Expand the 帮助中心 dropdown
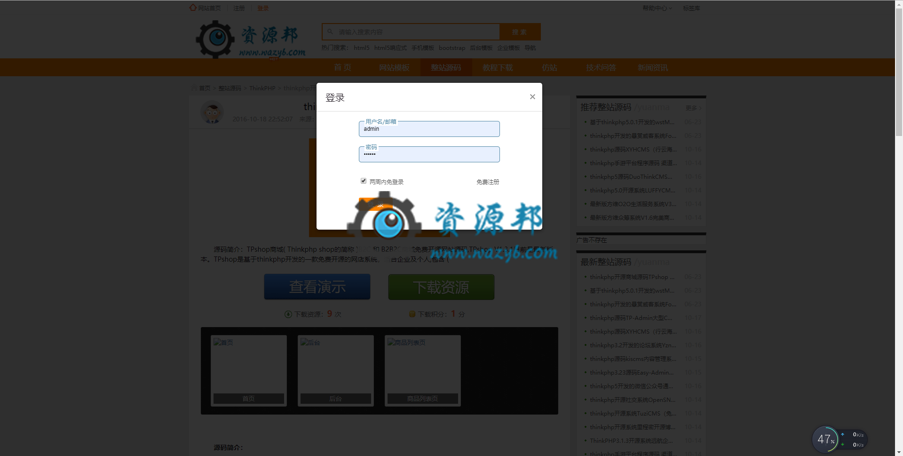 [657, 8]
